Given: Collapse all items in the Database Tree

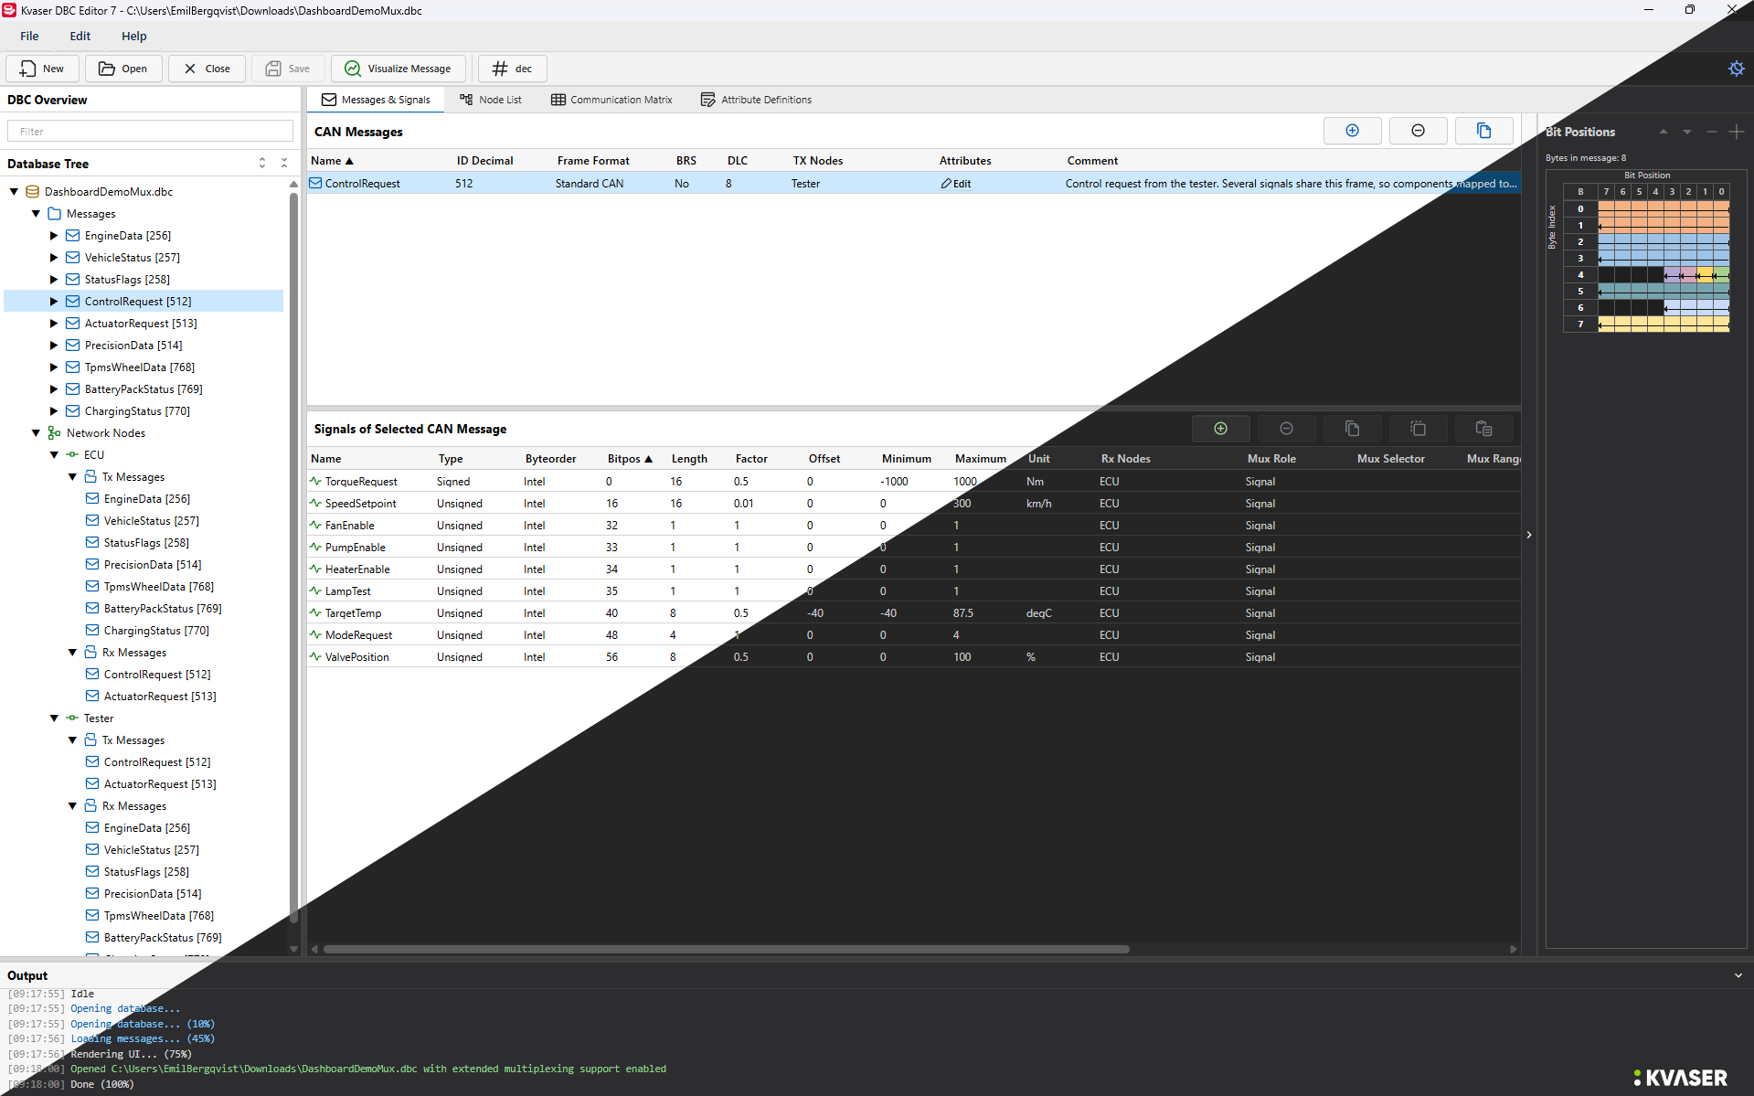Looking at the screenshot, I should (284, 163).
